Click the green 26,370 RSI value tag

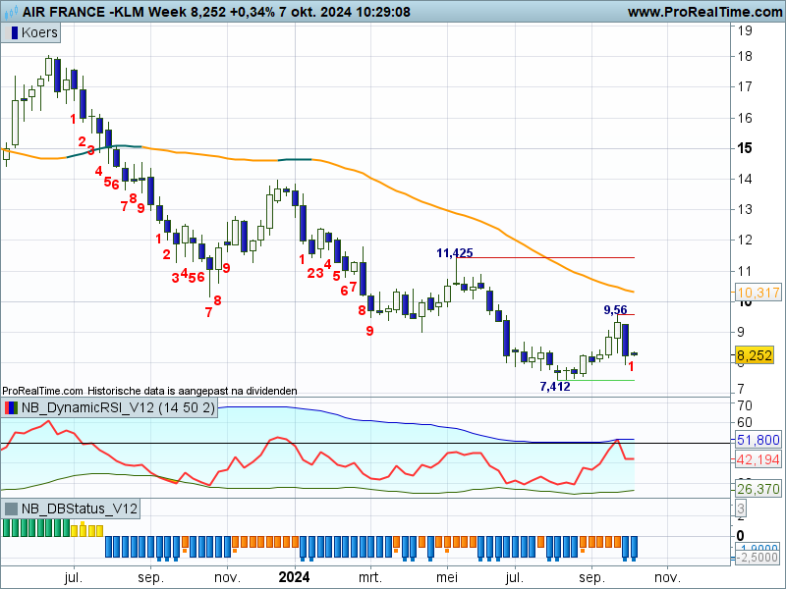coord(757,489)
